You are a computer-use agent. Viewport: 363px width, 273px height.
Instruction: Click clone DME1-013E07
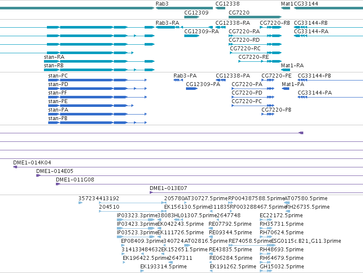tap(168, 188)
